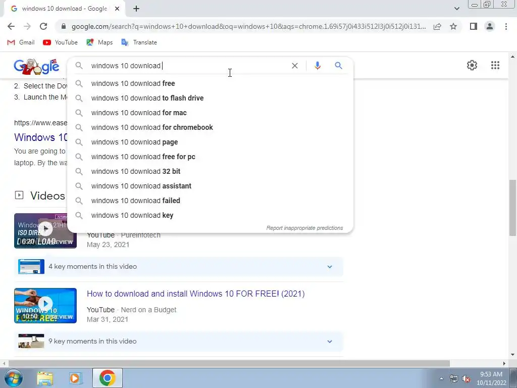Viewport: 517px width, 388px height.
Task: Expand '4 key moments in this video'
Action: [179, 267]
